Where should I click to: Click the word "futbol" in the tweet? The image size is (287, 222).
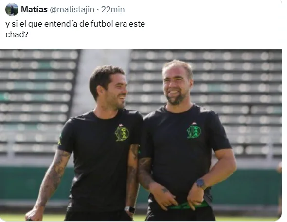click(102, 24)
